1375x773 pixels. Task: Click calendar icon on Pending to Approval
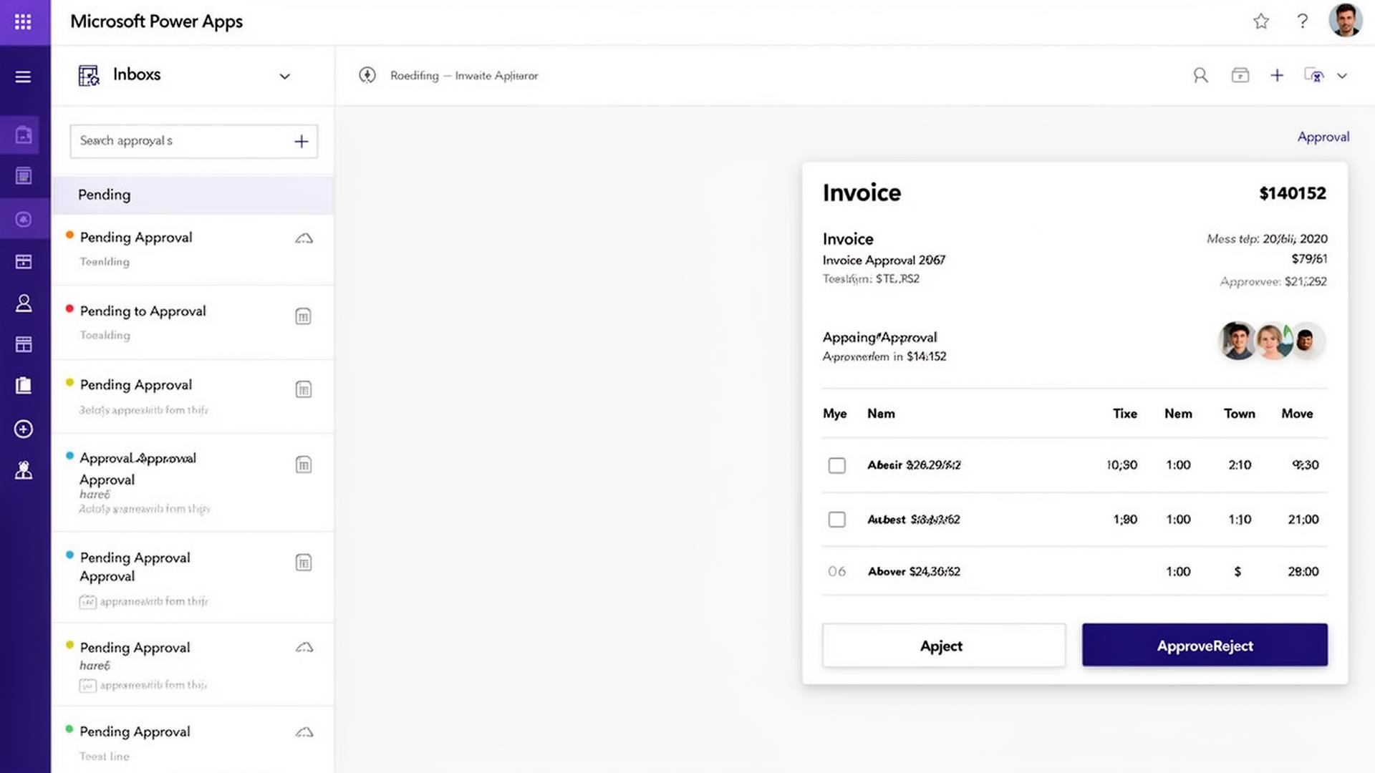coord(303,316)
